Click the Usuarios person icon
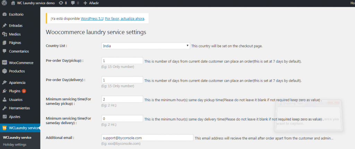This screenshot has height=149, width=355. click(x=4, y=100)
